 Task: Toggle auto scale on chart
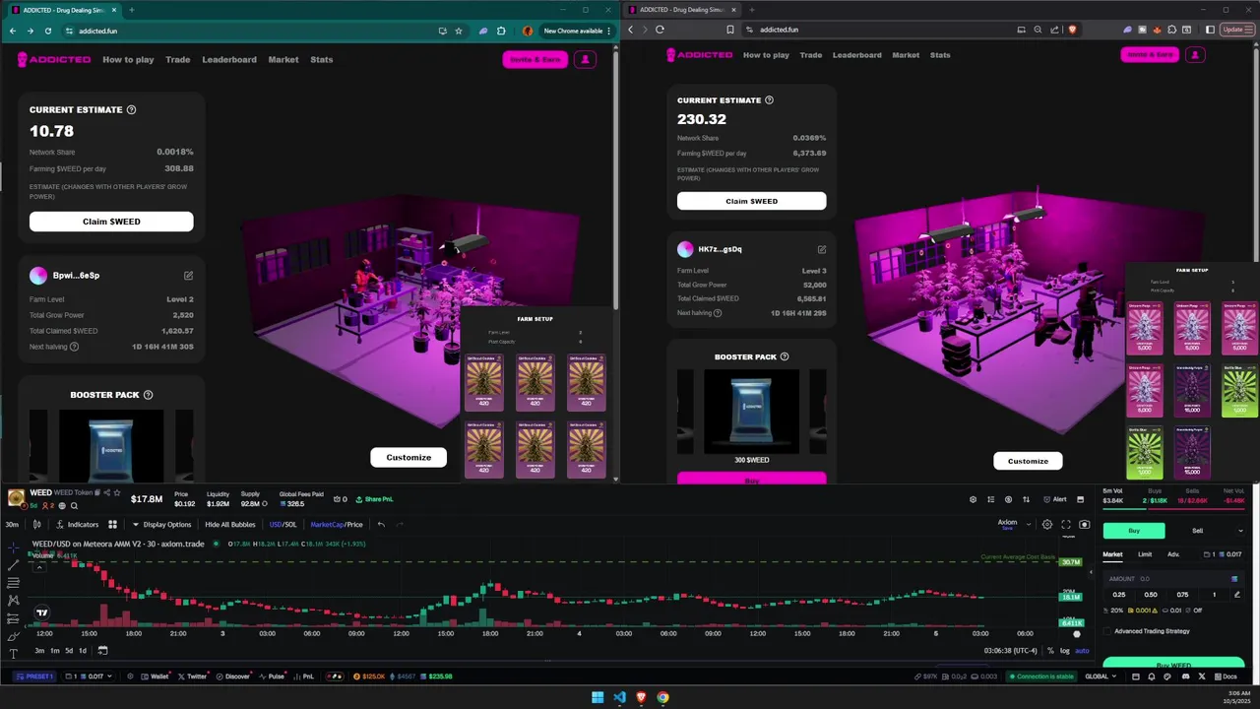click(x=1082, y=651)
